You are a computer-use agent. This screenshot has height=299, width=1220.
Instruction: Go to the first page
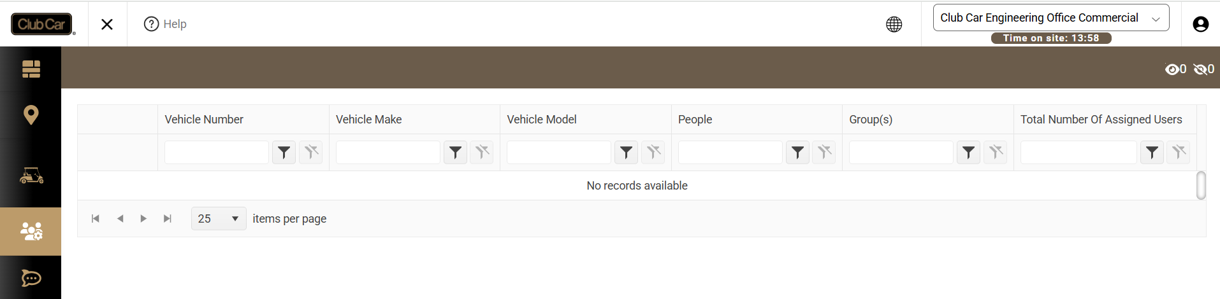click(x=96, y=219)
